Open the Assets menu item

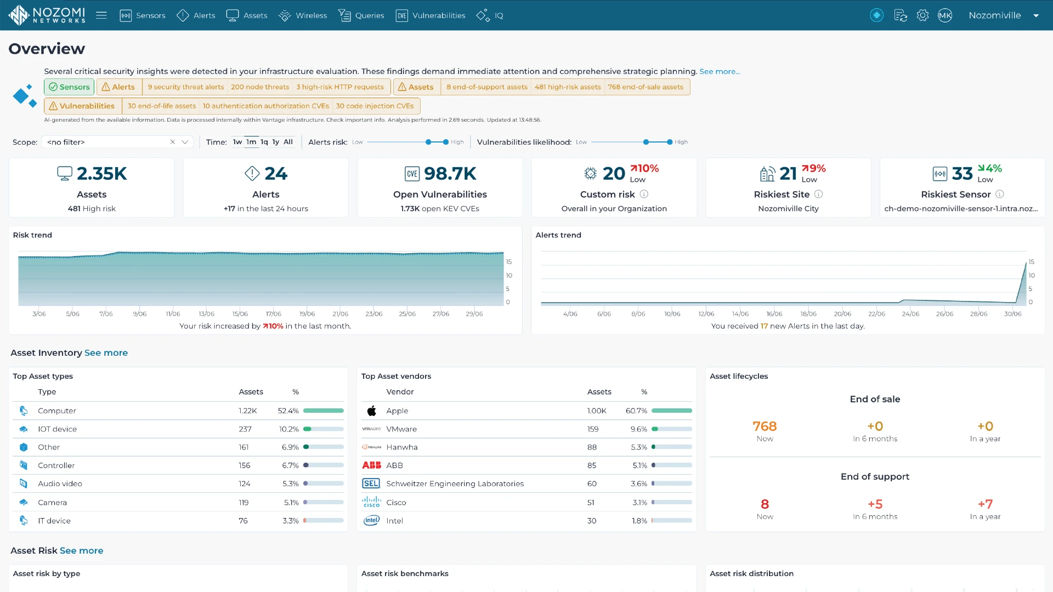[x=247, y=15]
